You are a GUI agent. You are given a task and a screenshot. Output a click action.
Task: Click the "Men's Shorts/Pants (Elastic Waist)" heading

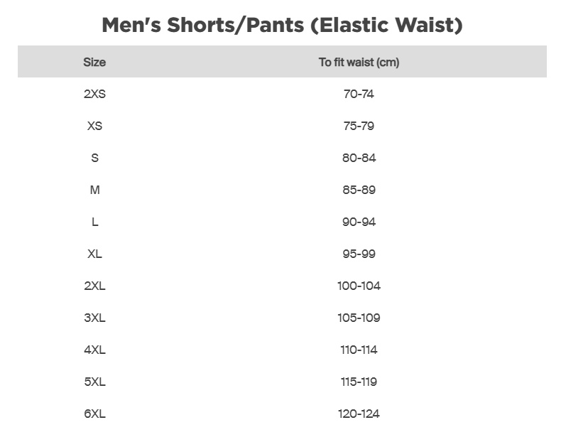[282, 25]
